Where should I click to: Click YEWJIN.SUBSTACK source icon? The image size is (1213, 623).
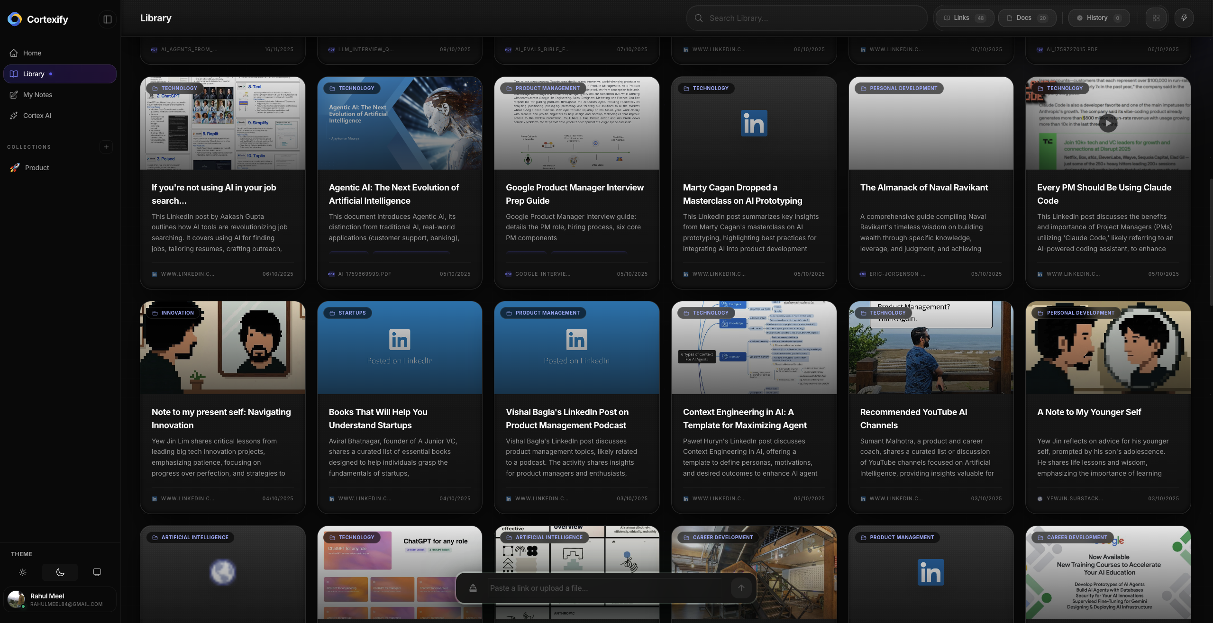1040,498
